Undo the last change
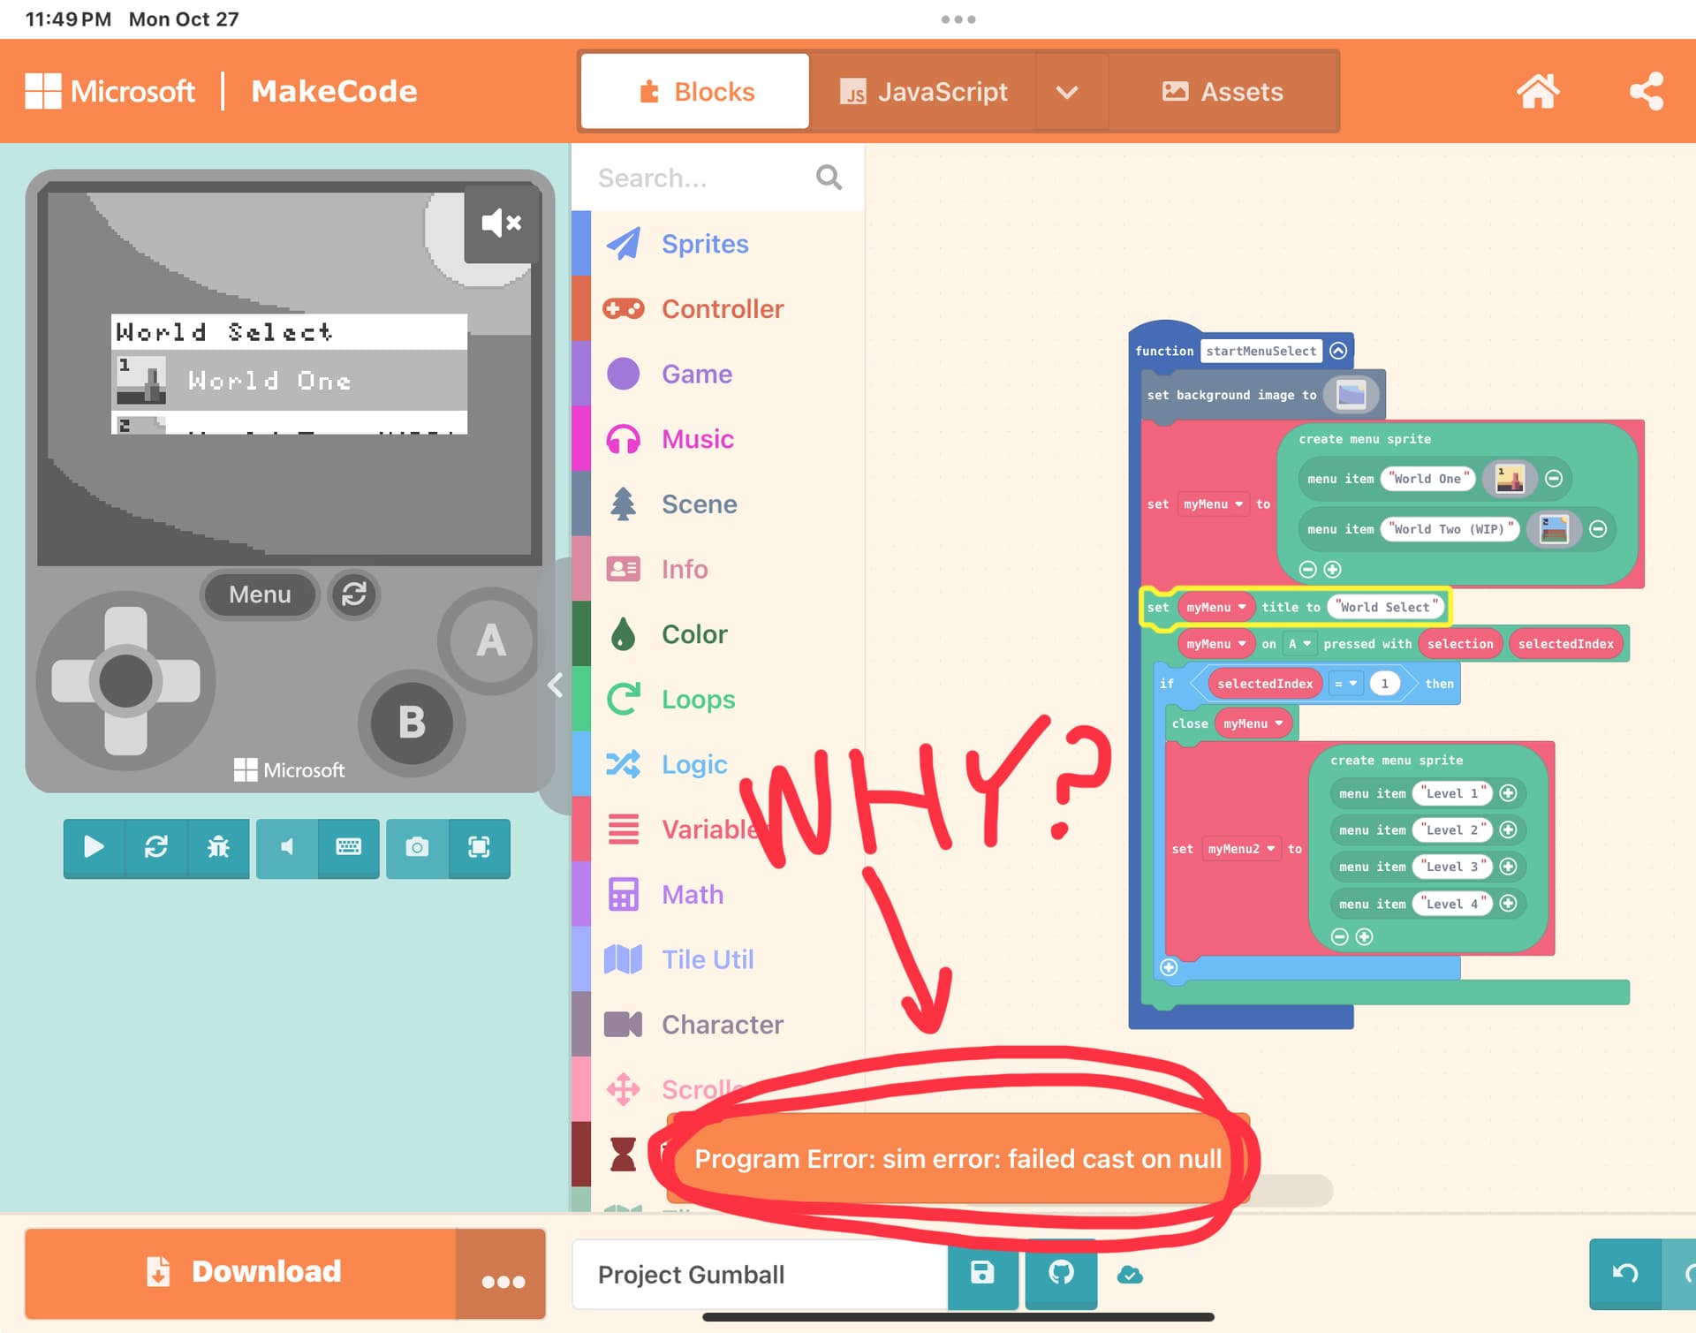The image size is (1696, 1333). tap(1625, 1273)
